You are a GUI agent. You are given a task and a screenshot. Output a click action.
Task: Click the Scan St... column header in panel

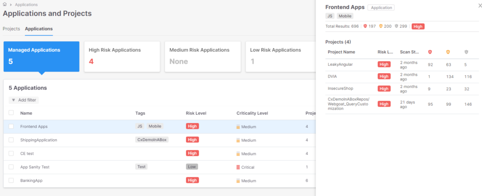point(410,52)
